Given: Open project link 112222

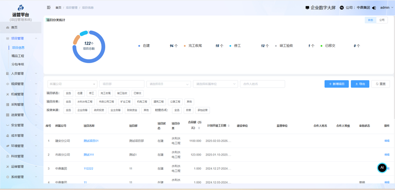Looking at the screenshot, I should [88, 169].
